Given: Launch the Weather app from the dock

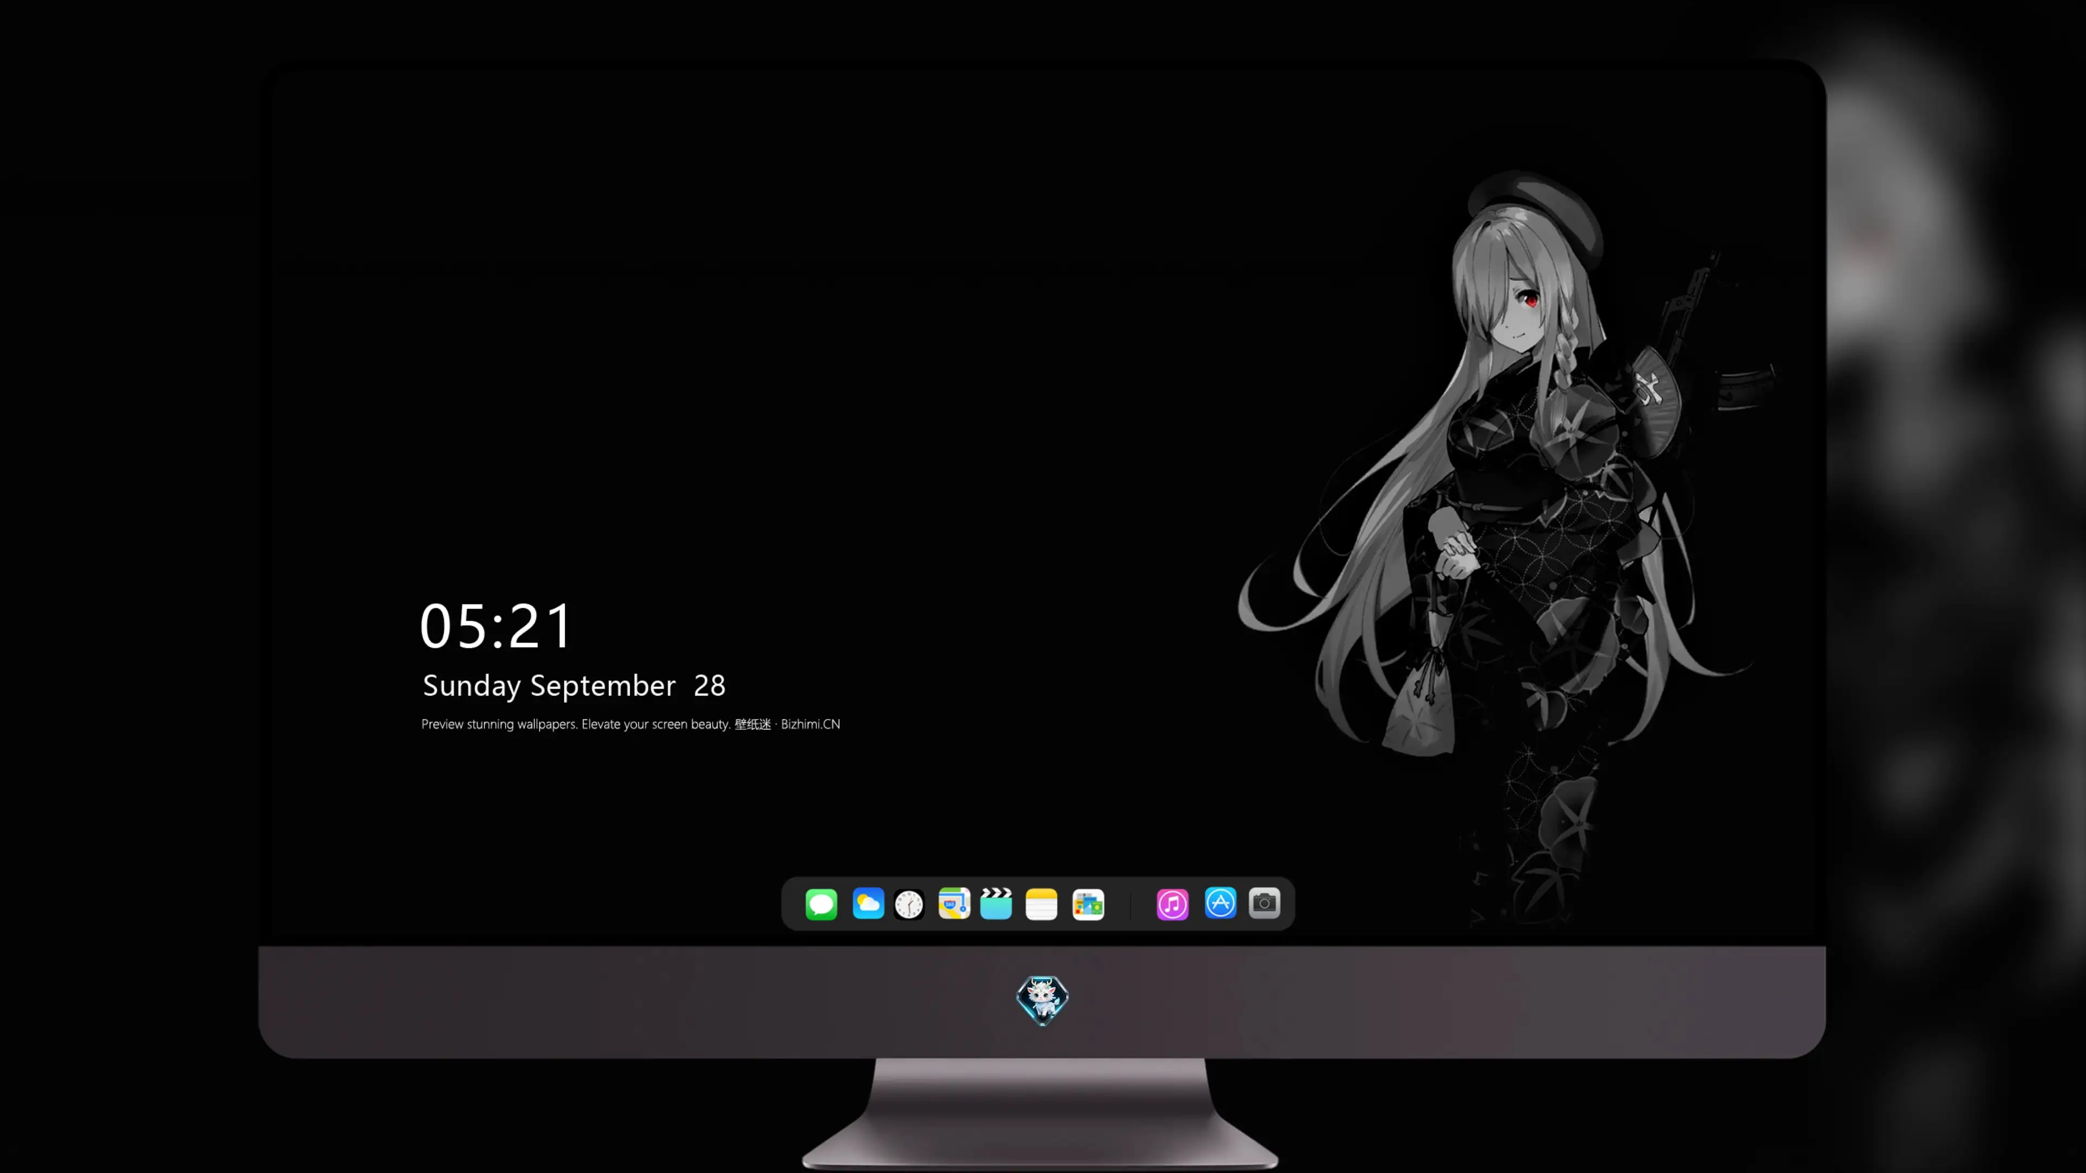Looking at the screenshot, I should tap(868, 904).
